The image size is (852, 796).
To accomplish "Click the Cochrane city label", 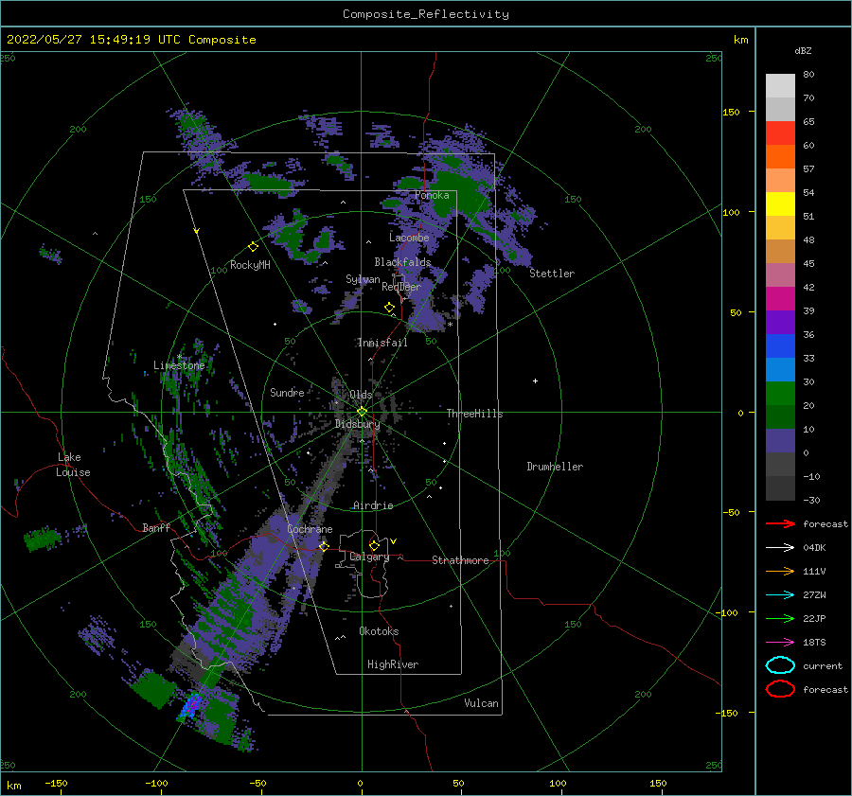I will pos(310,529).
